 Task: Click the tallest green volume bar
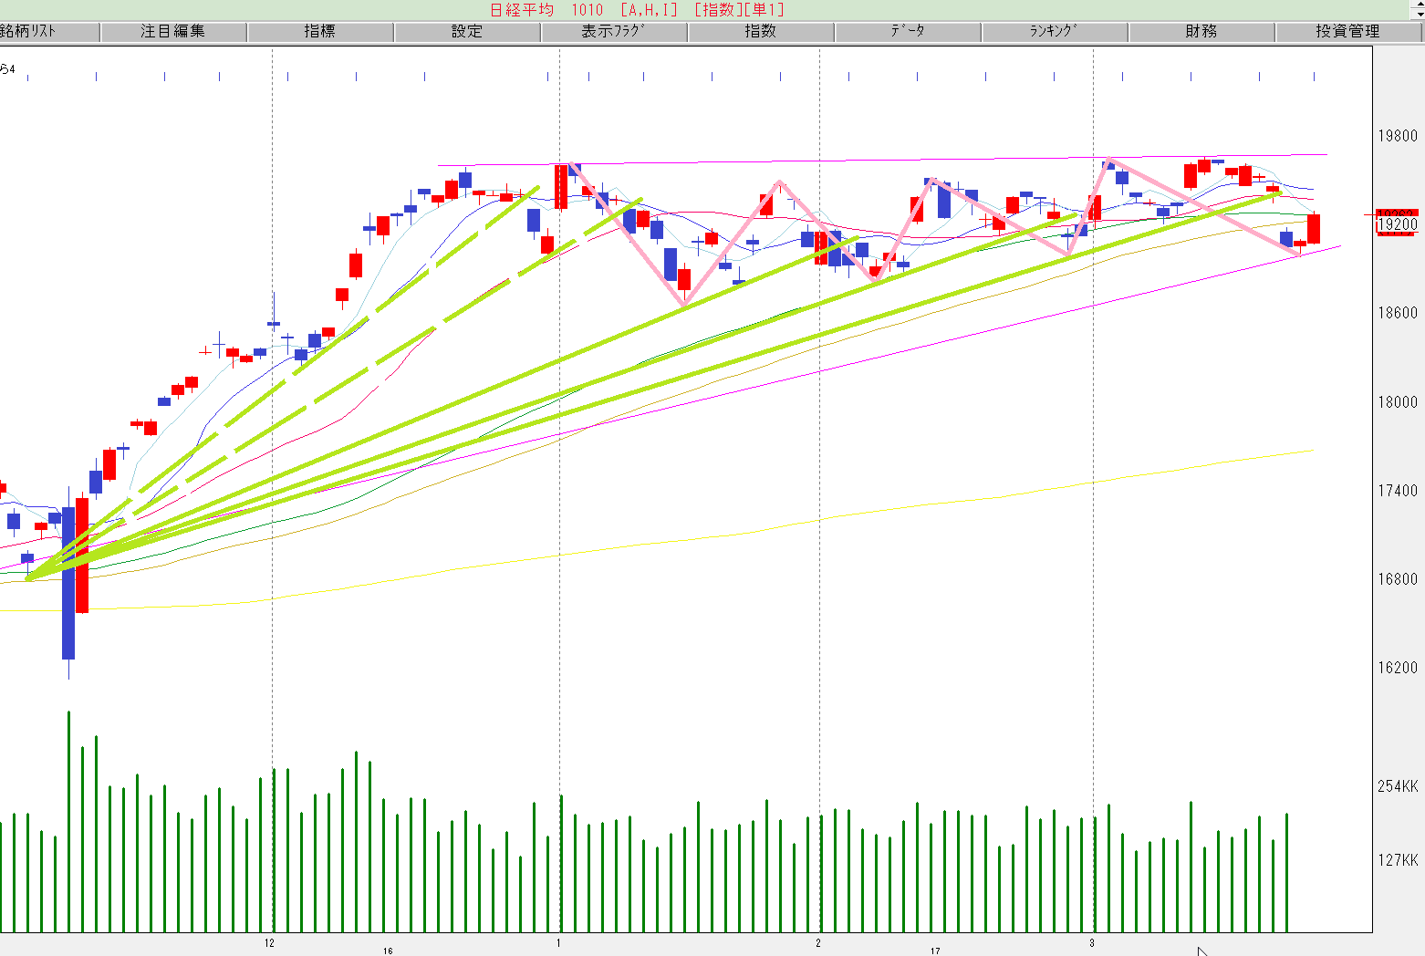pos(68,821)
